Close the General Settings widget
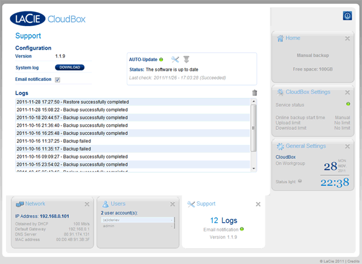 tap(348, 146)
